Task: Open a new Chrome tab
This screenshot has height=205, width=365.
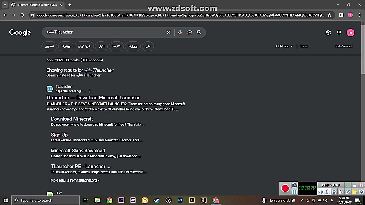Action: pyautogui.click(x=69, y=4)
